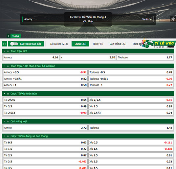
Task: Switch to Tất cả kèo (214) tab
Action: point(59,44)
